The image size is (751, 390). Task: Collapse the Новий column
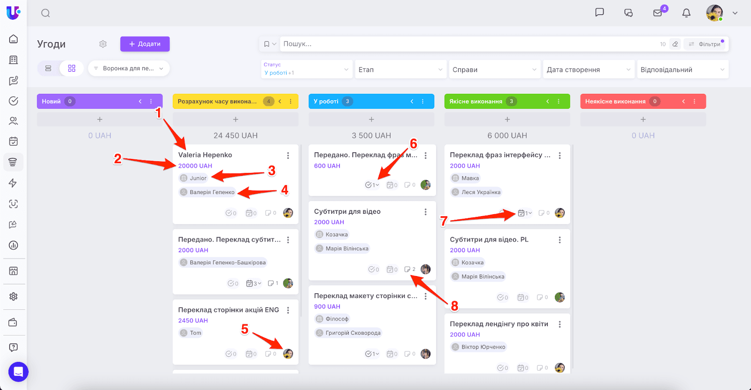point(140,101)
